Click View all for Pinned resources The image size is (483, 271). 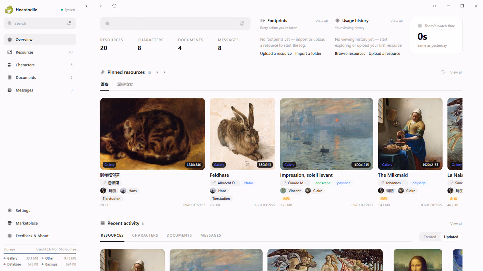[456, 72]
